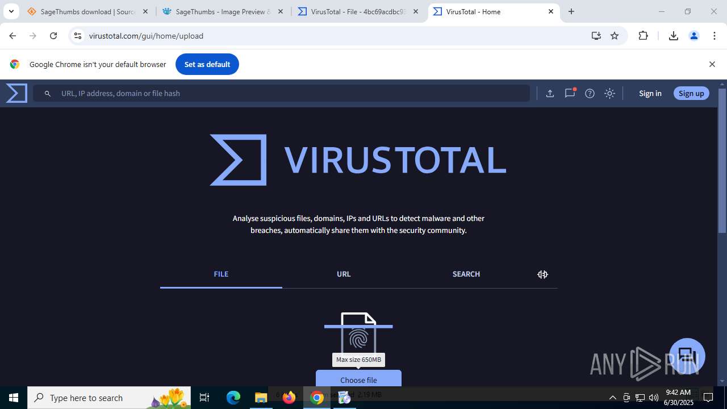Click the Choose file button

click(358, 378)
